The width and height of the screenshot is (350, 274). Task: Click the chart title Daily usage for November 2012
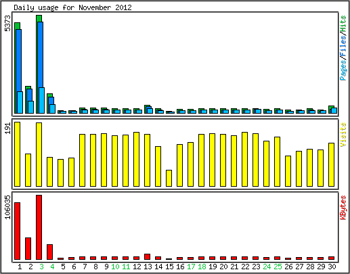click(72, 7)
